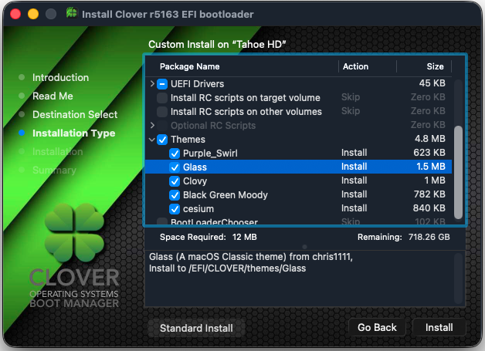485x351 pixels.
Task: Click the pane splitter dot above the description
Action: 305,247
